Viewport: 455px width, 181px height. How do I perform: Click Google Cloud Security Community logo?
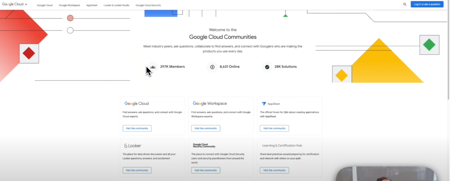coord(204,146)
